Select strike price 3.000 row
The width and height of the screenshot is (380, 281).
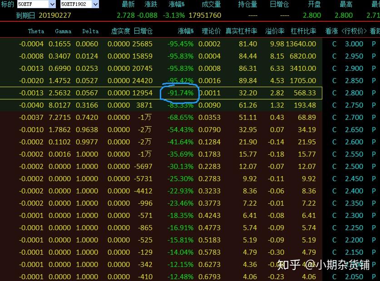coord(354,44)
